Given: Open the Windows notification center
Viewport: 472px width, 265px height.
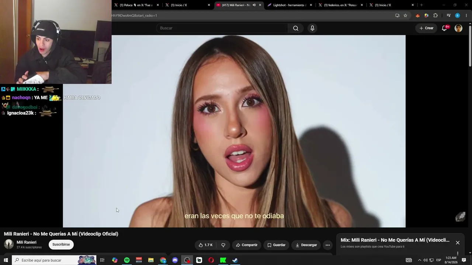Looking at the screenshot, I should point(464,260).
